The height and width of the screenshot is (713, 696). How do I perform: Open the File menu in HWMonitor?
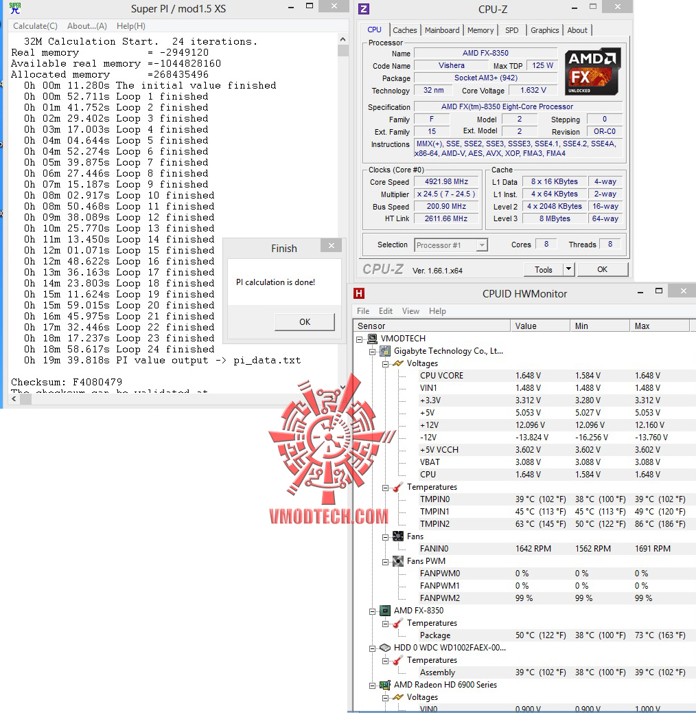pyautogui.click(x=363, y=311)
